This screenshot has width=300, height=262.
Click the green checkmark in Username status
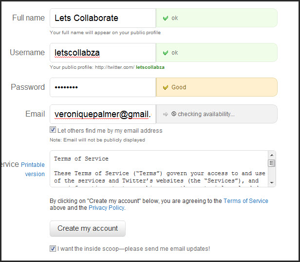tap(166, 53)
